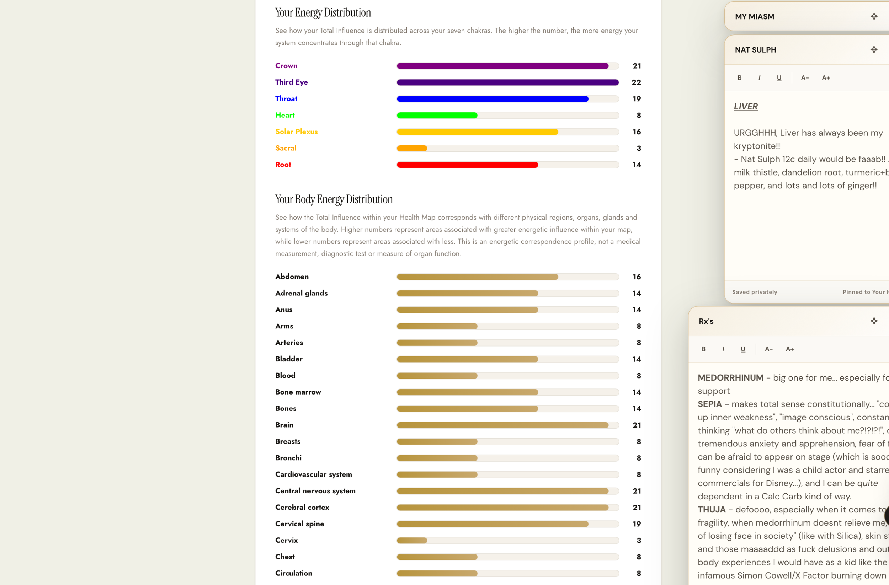The width and height of the screenshot is (889, 585).
Task: Click the Rx's note title
Action: [x=706, y=321]
